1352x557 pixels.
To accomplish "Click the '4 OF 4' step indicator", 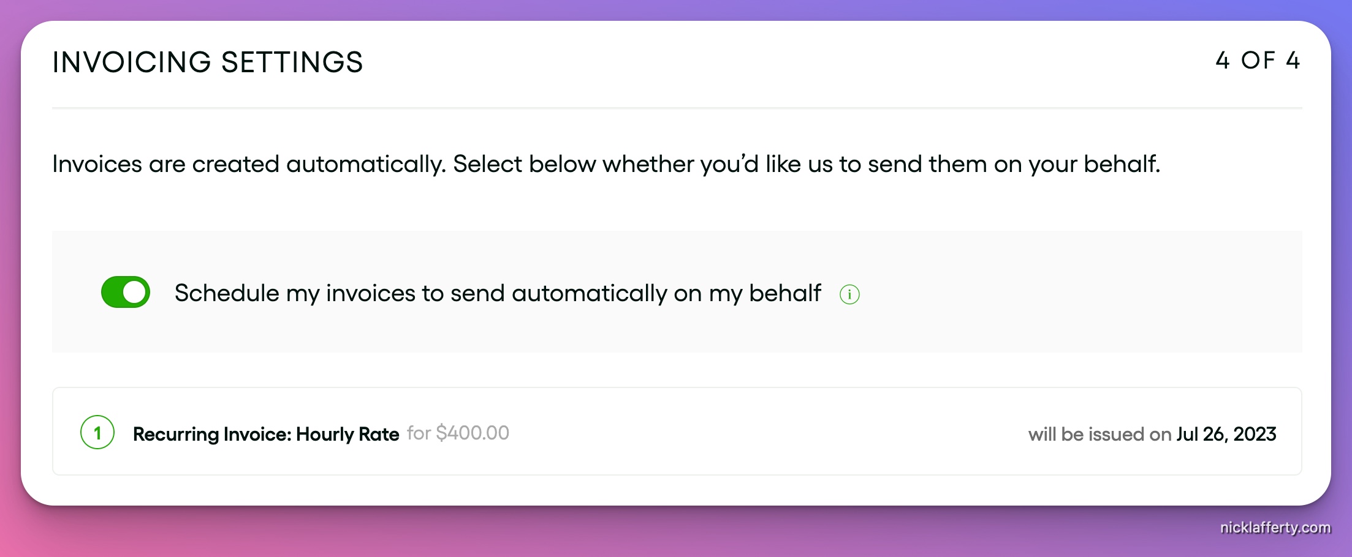I will pyautogui.click(x=1257, y=61).
